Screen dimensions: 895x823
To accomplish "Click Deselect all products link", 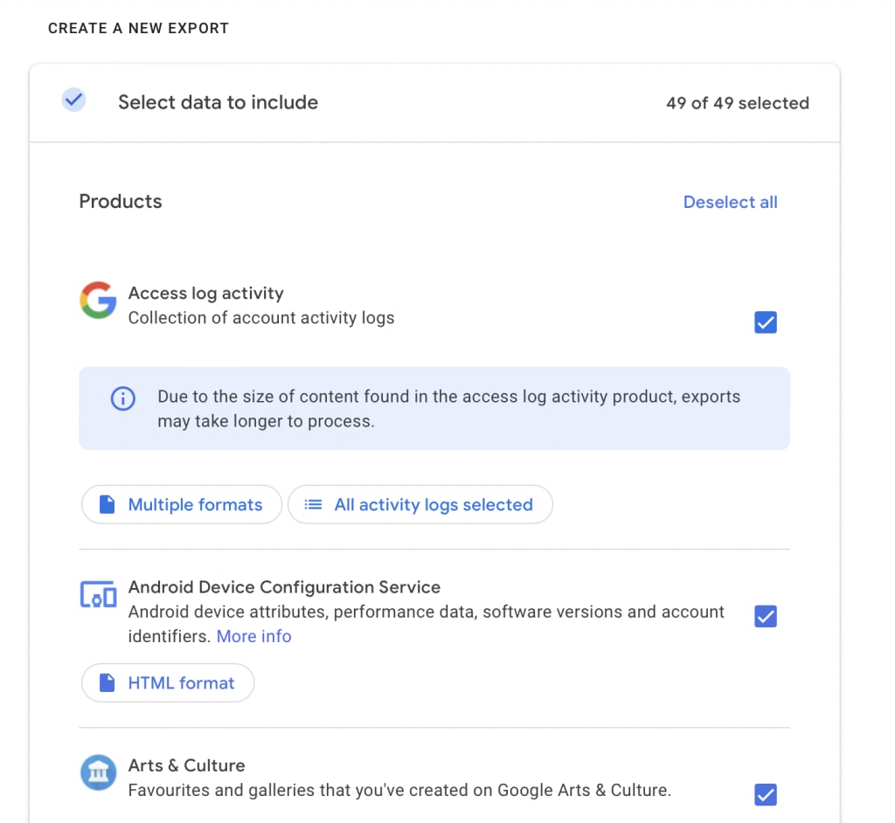I will (x=730, y=202).
